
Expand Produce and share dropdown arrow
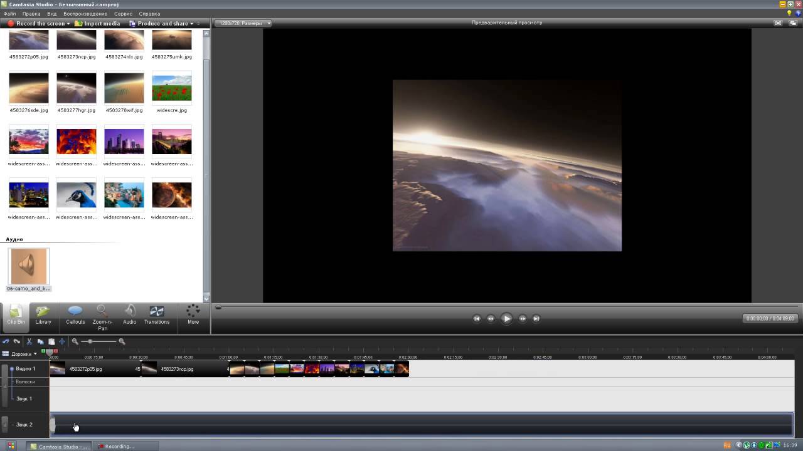coord(191,24)
